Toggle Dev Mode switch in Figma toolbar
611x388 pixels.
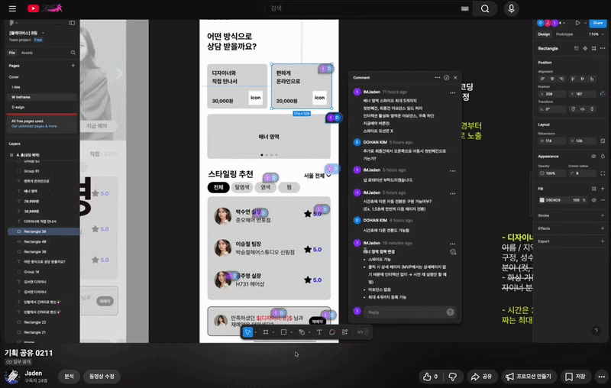(360, 332)
